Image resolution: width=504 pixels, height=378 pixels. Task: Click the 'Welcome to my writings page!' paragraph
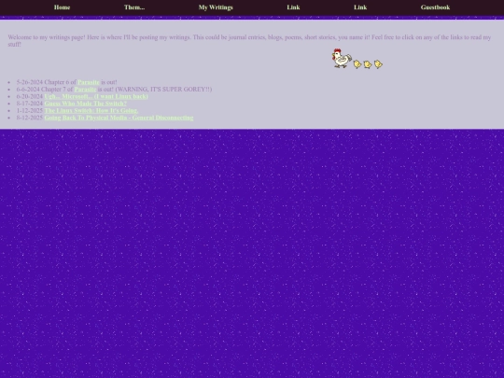pos(249,41)
